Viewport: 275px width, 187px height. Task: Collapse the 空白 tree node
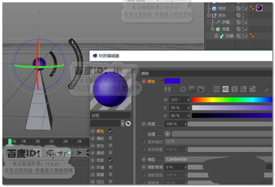pyautogui.click(x=209, y=15)
